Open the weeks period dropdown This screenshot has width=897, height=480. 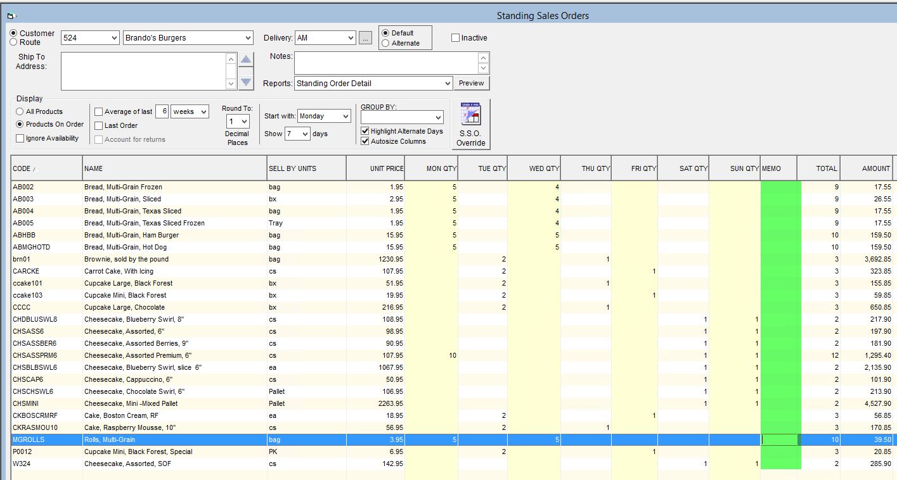203,111
